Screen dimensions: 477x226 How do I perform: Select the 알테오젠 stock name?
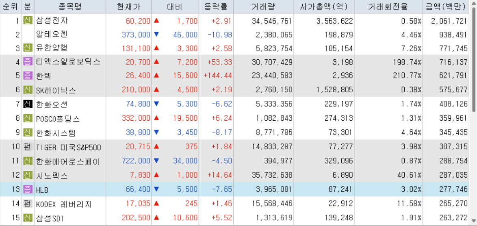(52, 35)
